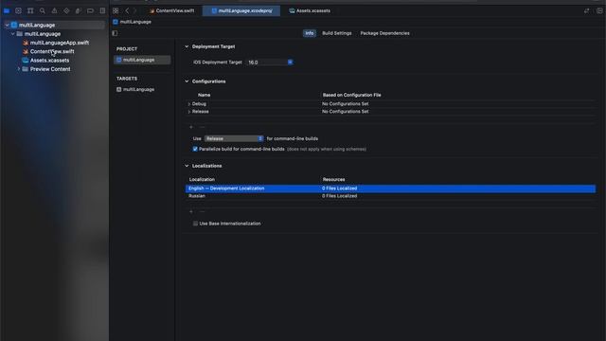Screen dimensions: 606x341
Task: Open the Test navigator diamond icon
Action: pyautogui.click(x=66, y=10)
